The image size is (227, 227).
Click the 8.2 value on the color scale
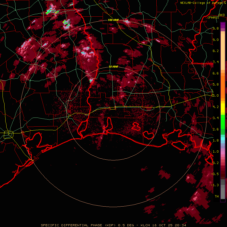click(x=216, y=51)
